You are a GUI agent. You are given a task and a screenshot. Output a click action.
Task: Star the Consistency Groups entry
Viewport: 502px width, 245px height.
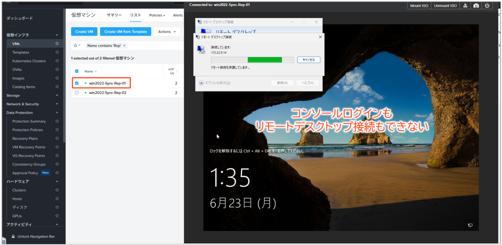pos(57,164)
